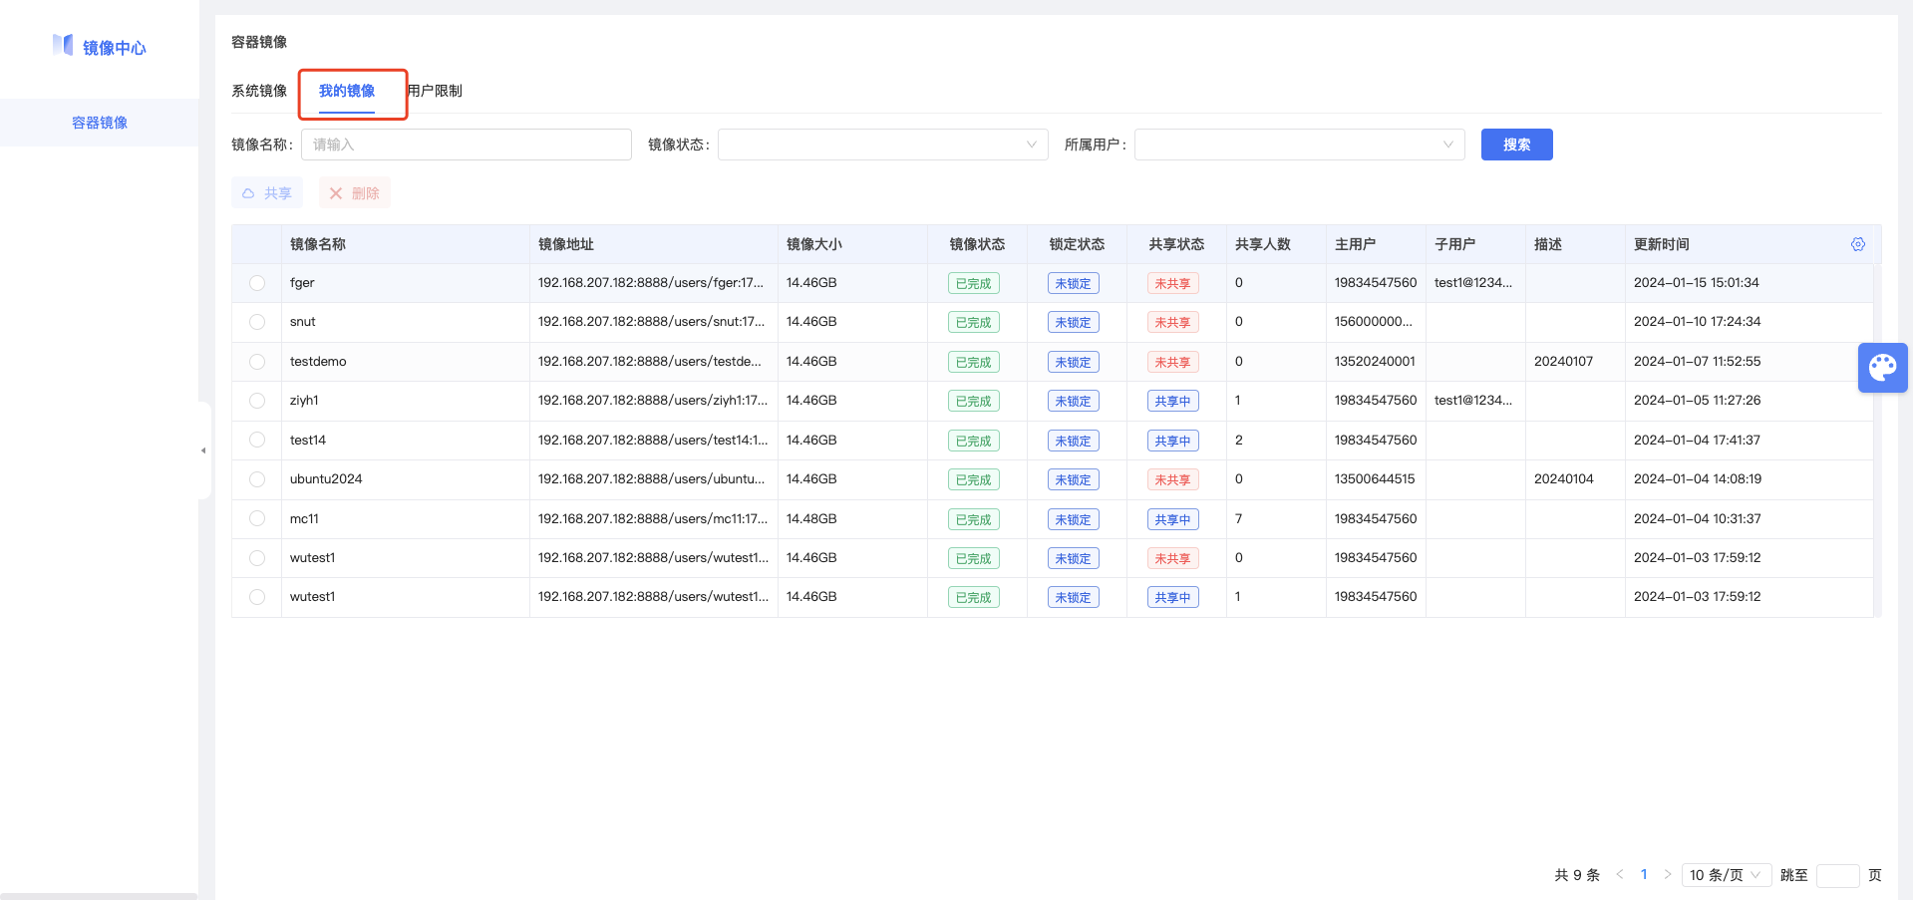Click the 共 9 条 total count text
1913x900 pixels.
tap(1577, 875)
